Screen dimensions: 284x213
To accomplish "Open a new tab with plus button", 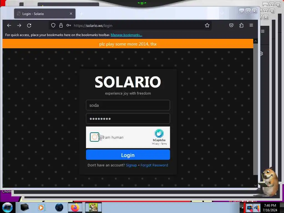I will pyautogui.click(x=81, y=14).
